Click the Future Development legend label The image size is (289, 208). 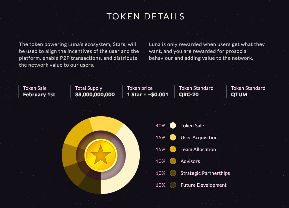pos(204,185)
